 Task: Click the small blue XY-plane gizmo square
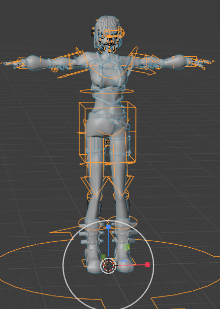click(124, 261)
